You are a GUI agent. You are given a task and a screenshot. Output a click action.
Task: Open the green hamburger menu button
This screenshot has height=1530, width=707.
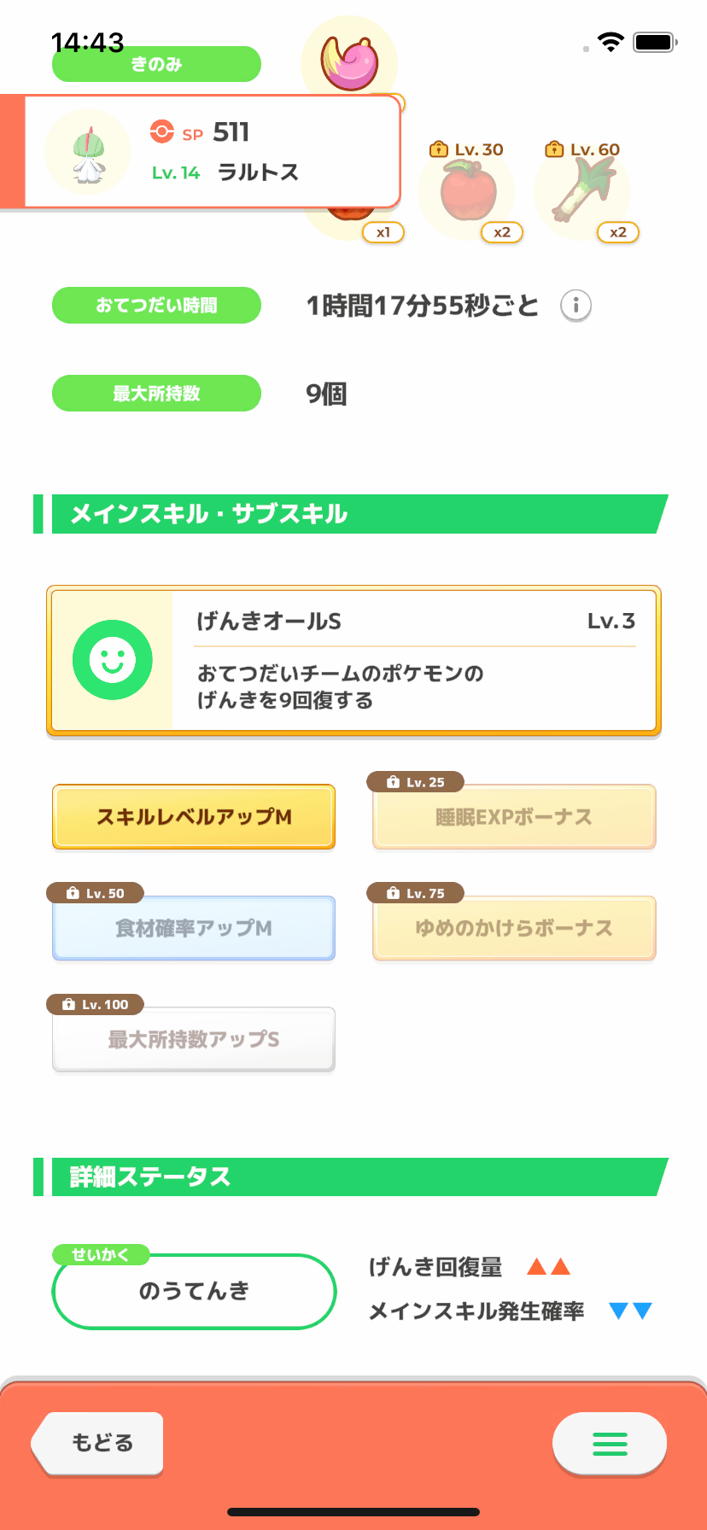tap(610, 1444)
